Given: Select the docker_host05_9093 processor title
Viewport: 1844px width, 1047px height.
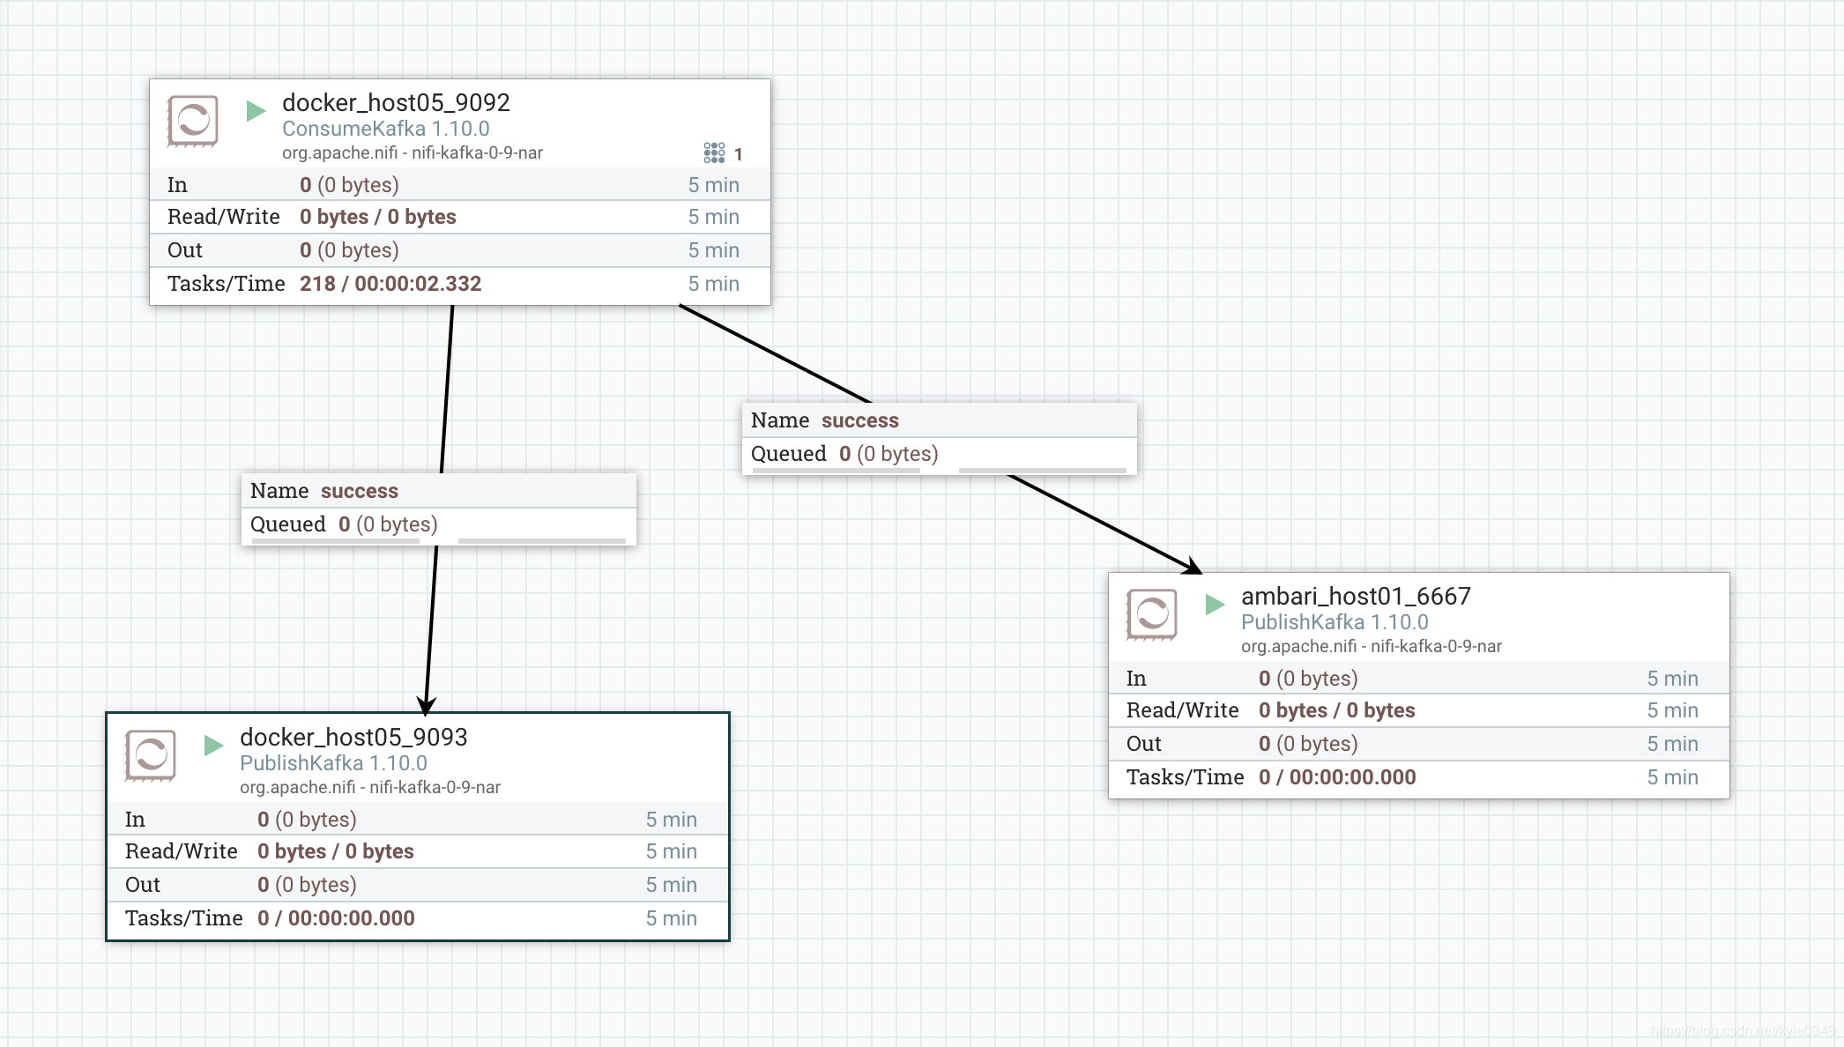Looking at the screenshot, I should pyautogui.click(x=353, y=737).
